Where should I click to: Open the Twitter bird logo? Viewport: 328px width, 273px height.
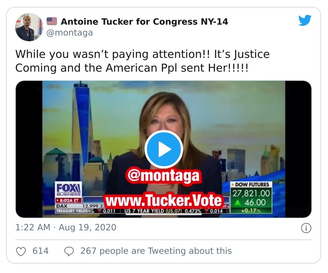[305, 20]
